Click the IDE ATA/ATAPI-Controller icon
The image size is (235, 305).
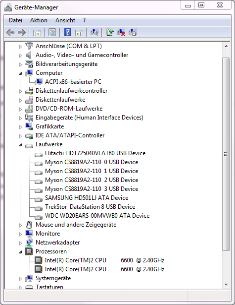(x=29, y=136)
